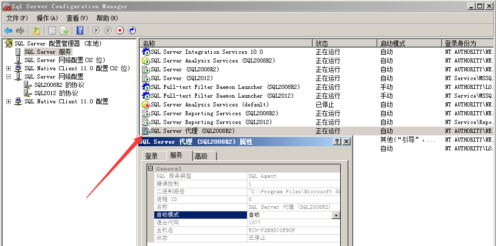Click the SQL 服务类型 value SQL Agent

click(x=262, y=176)
